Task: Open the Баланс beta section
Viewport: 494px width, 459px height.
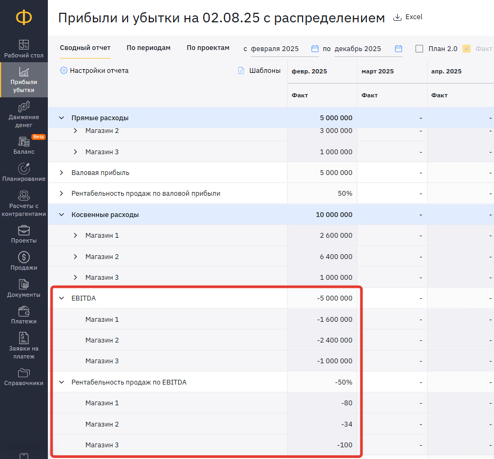Action: coord(23,145)
